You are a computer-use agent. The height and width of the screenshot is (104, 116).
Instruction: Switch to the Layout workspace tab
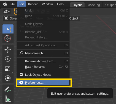point(77,5)
